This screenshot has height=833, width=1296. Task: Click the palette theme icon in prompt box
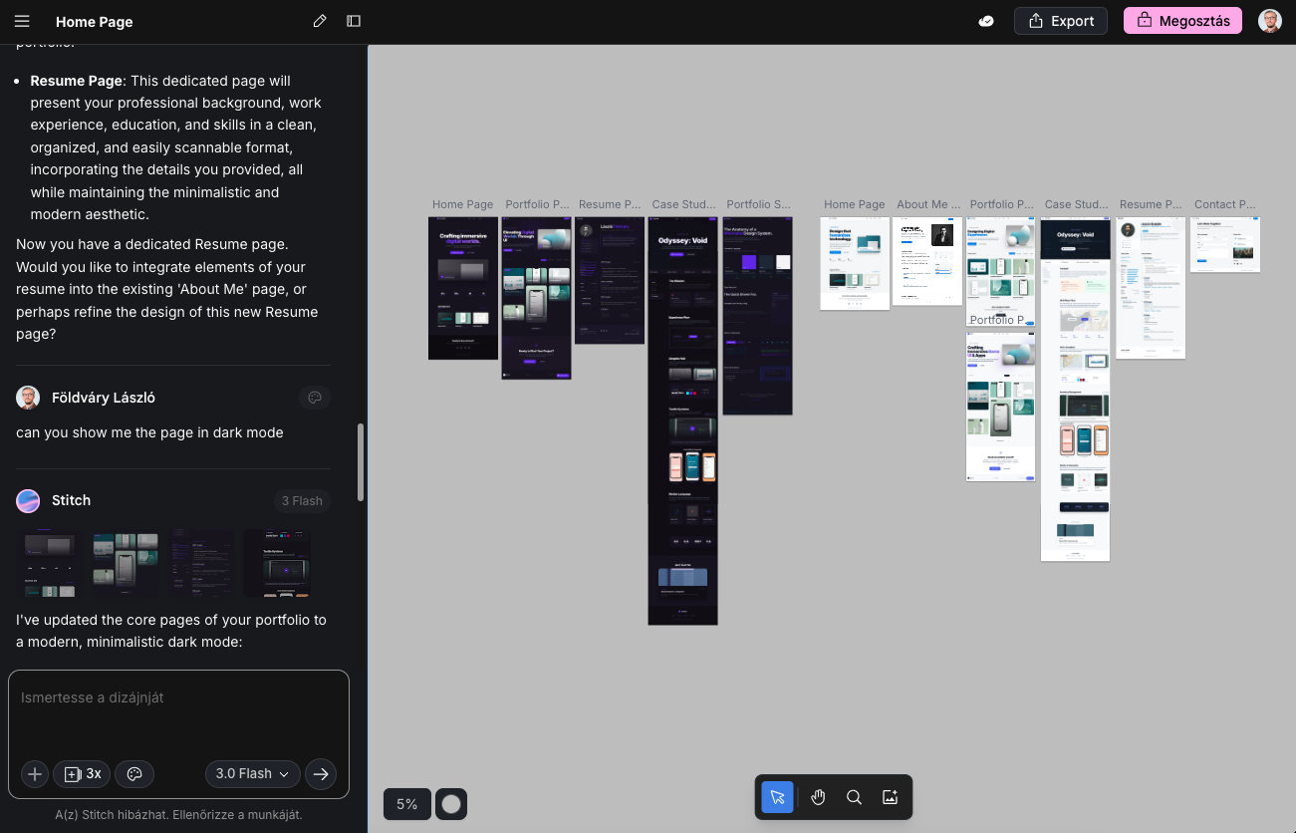[135, 773]
